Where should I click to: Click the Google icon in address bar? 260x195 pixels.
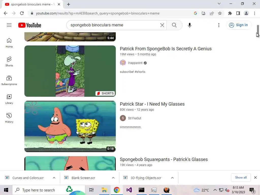click(x=196, y=13)
